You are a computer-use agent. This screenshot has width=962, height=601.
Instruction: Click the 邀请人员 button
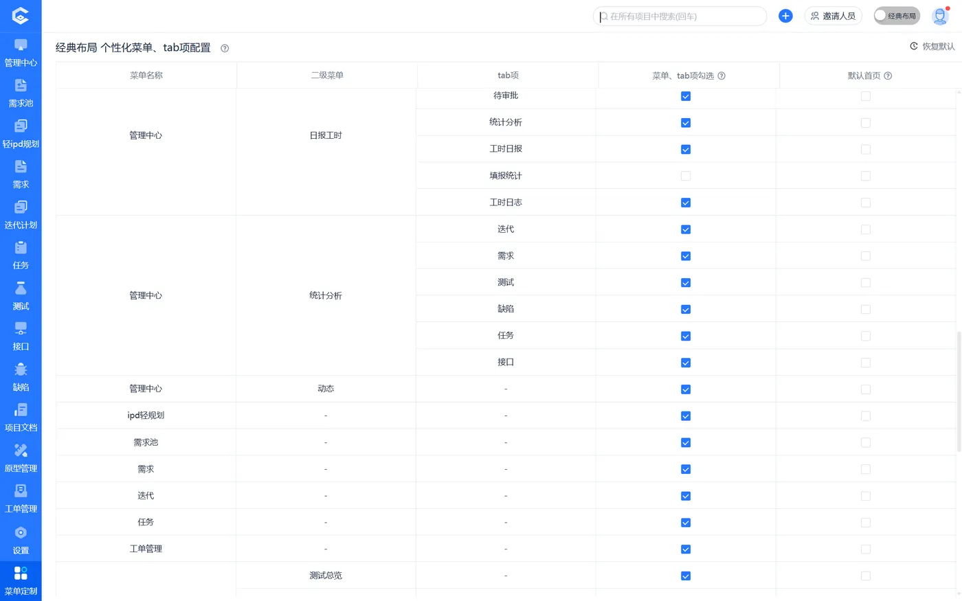833,16
